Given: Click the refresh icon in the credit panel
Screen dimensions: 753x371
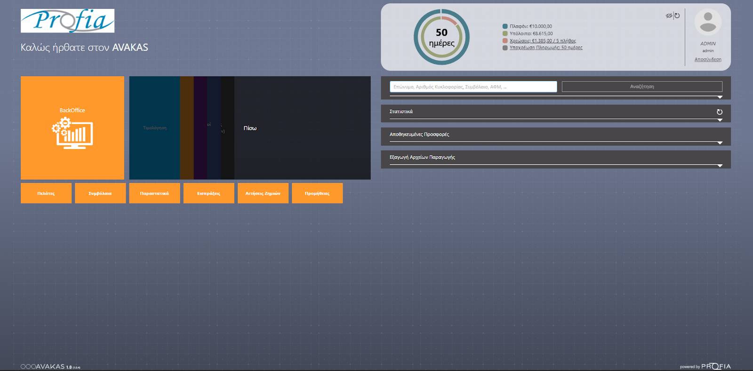Looking at the screenshot, I should [x=677, y=16].
